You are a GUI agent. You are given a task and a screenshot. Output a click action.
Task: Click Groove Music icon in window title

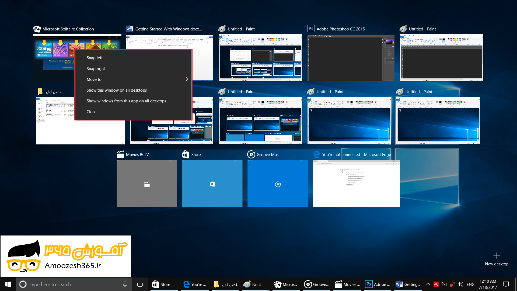point(251,154)
